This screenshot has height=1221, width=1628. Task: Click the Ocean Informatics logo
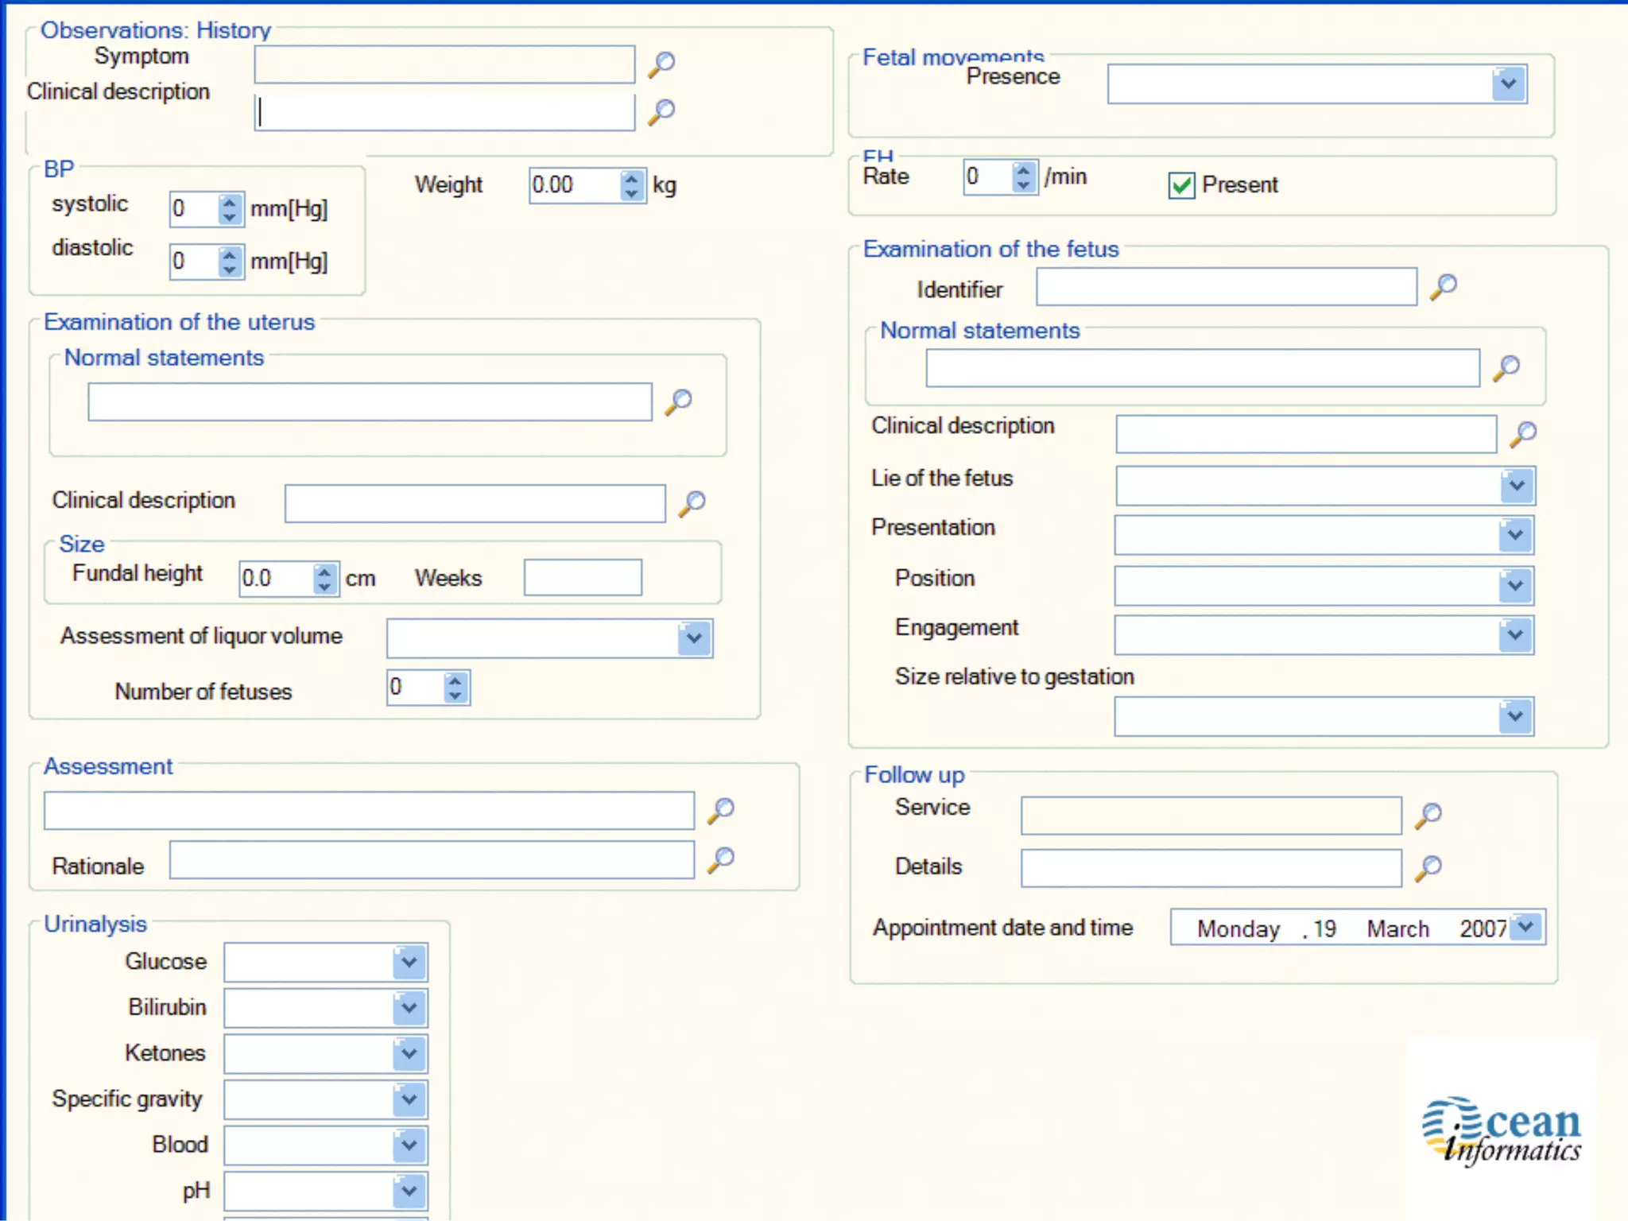click(x=1501, y=1130)
